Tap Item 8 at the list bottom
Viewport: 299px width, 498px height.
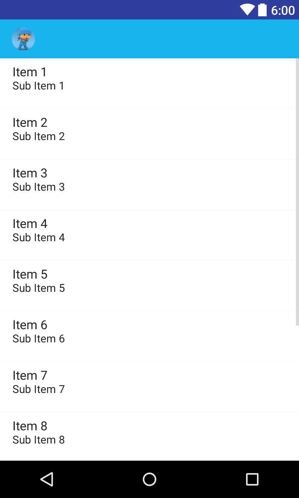tap(148, 437)
